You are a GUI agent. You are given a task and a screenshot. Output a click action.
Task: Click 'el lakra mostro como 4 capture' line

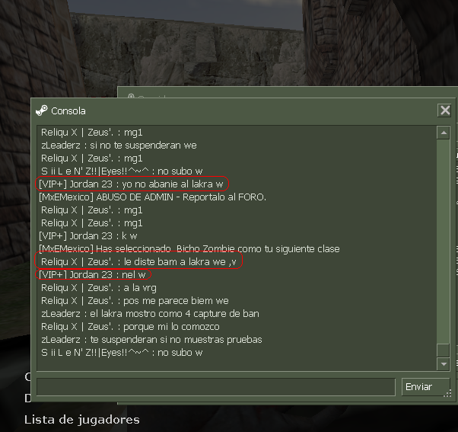pos(150,314)
